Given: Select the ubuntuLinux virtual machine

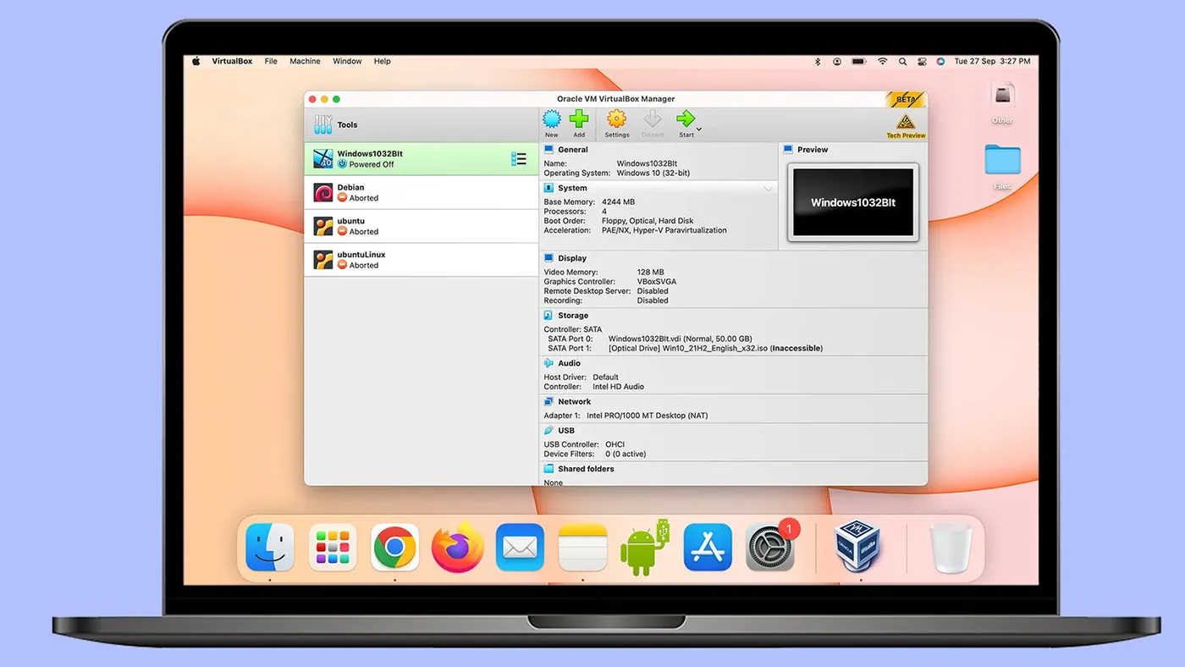Looking at the screenshot, I should [x=421, y=260].
